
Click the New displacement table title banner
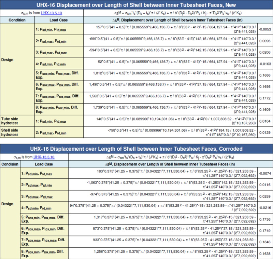pyautogui.click(x=136, y=5)
